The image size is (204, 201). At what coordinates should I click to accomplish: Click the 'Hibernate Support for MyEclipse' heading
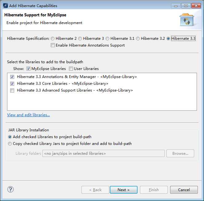click(x=35, y=15)
